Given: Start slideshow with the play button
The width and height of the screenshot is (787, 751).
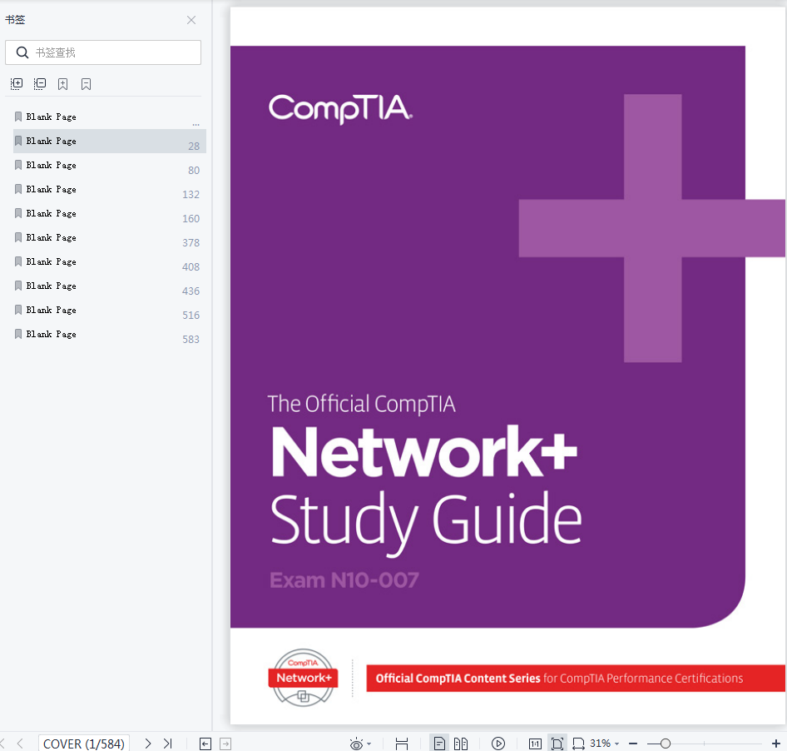Looking at the screenshot, I should 497,744.
